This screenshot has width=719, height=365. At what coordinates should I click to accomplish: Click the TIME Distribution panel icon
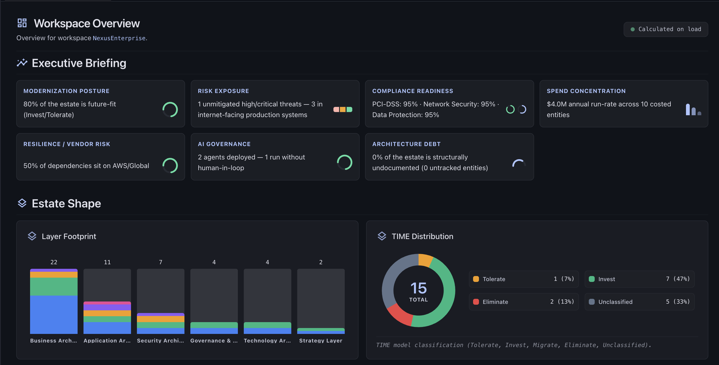(382, 236)
